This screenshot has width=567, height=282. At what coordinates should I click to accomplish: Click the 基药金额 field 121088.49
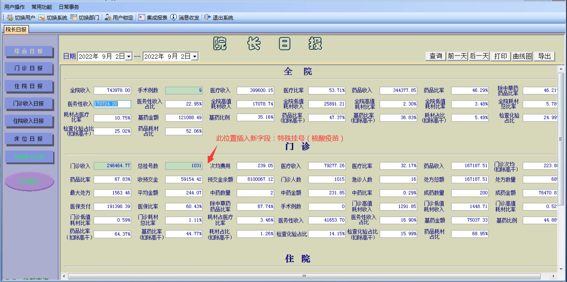(x=184, y=118)
